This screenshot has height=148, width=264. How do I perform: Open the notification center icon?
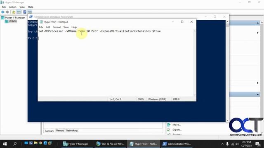coord(257,144)
